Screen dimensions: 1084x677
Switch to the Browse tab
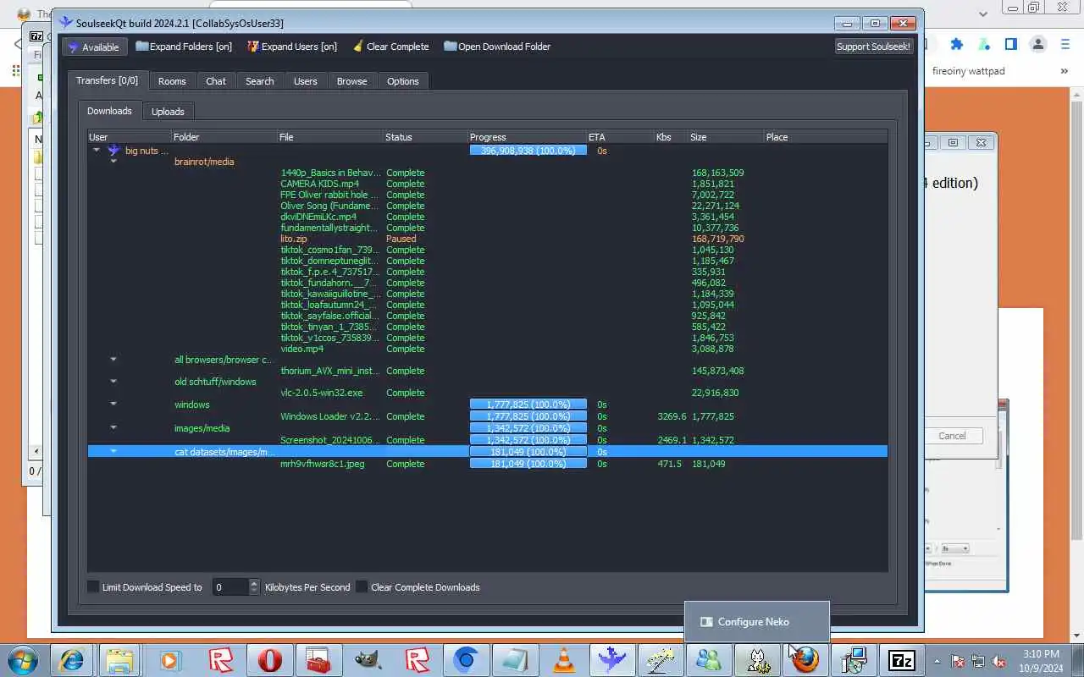pos(351,81)
